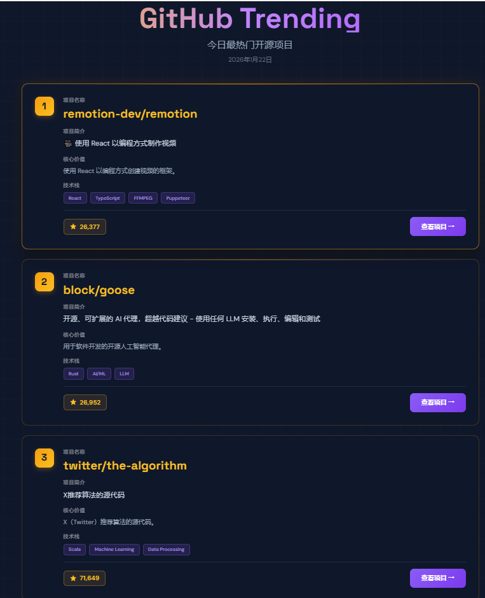
Task: Click the GitHub Trending page heading
Action: point(250,18)
